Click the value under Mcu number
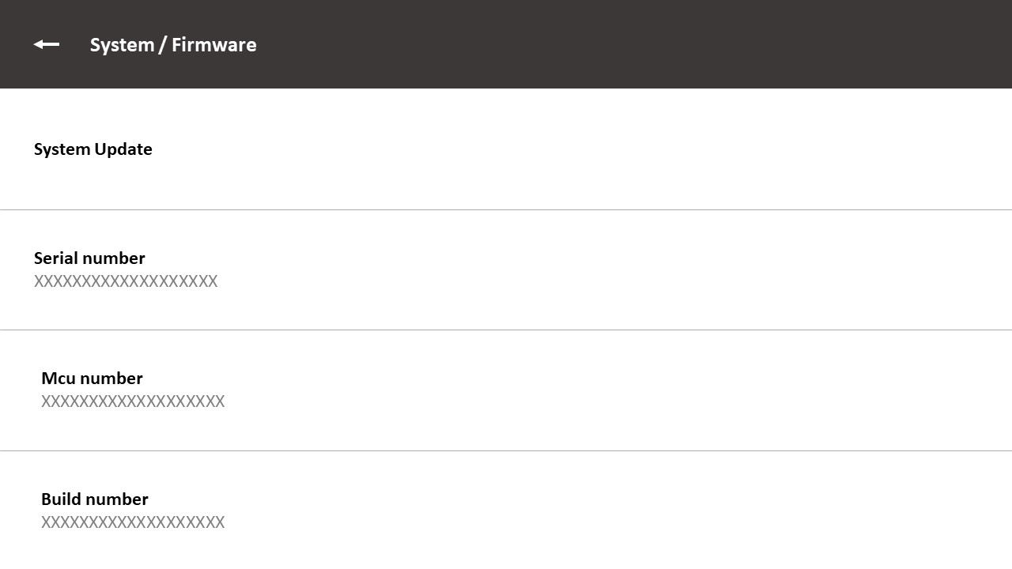1012x569 pixels. 133,401
